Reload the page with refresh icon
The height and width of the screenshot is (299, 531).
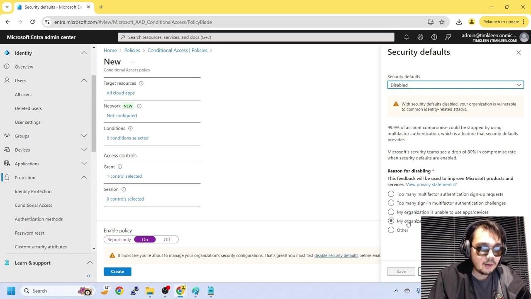point(32,22)
